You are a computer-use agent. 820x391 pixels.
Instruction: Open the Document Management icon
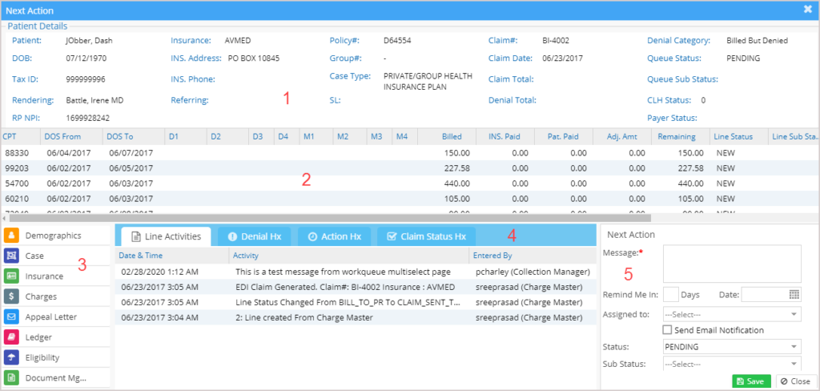pyautogui.click(x=12, y=378)
